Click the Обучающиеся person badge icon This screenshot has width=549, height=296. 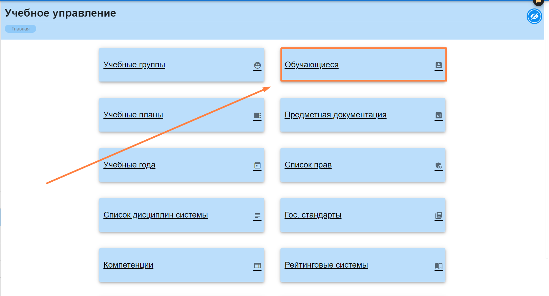pos(439,65)
